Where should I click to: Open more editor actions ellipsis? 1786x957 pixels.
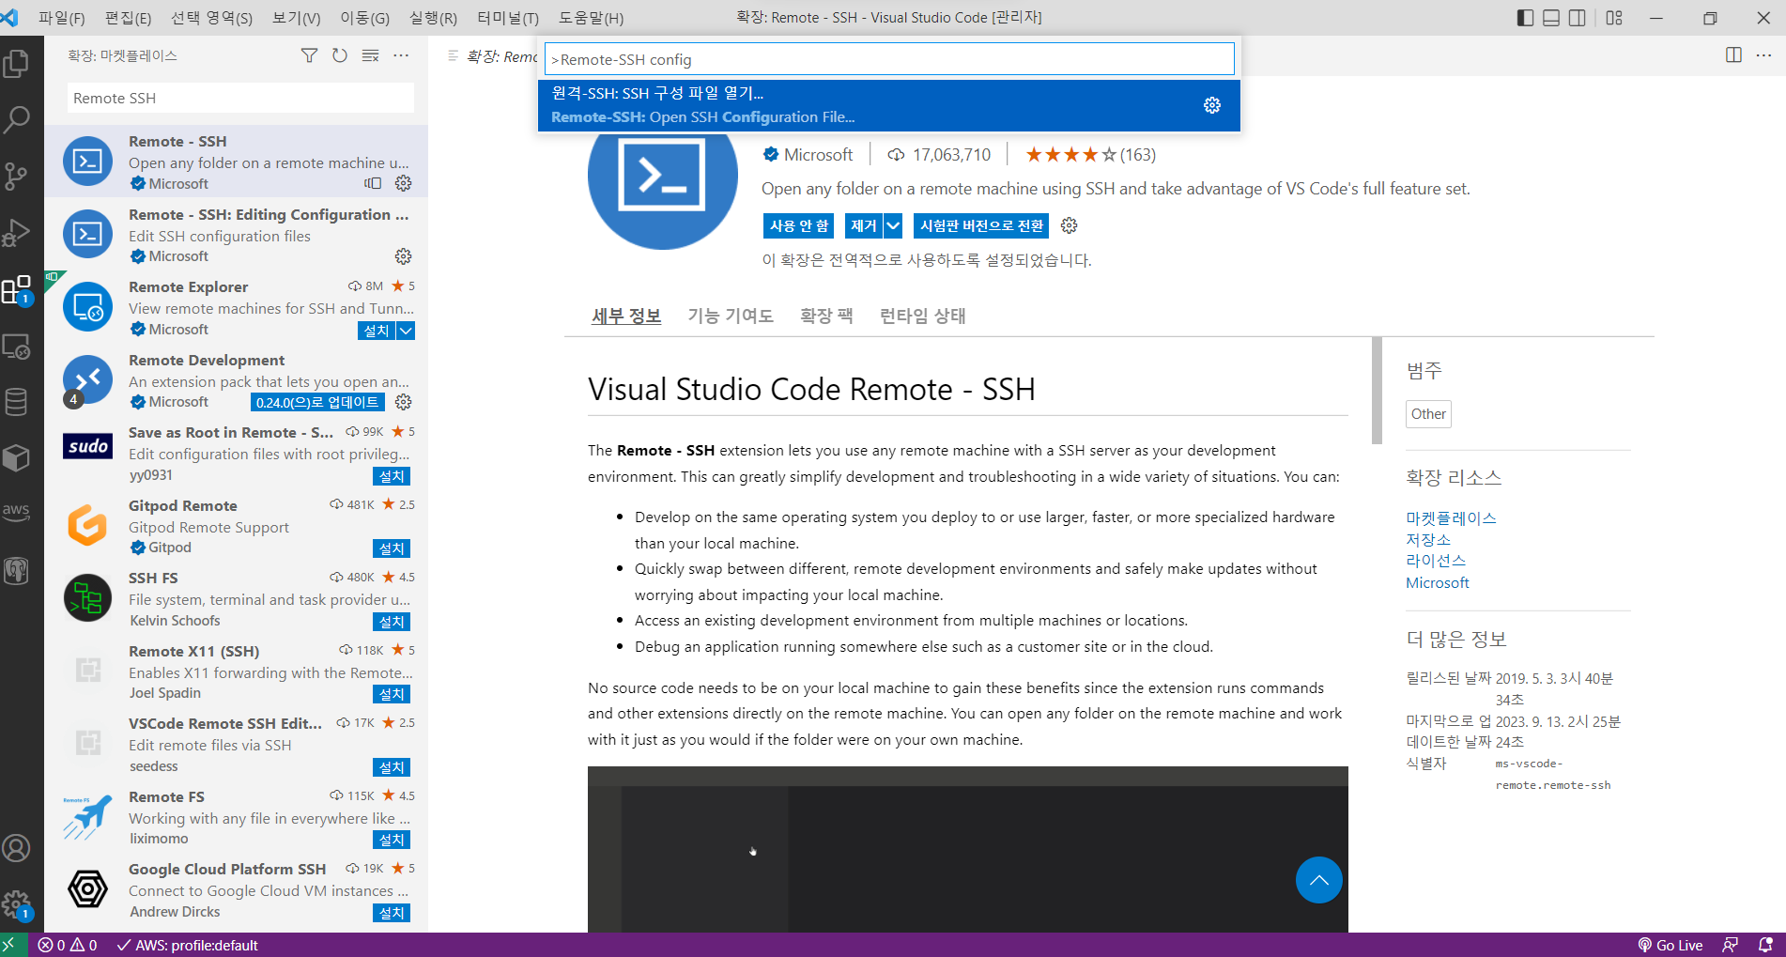(1763, 55)
